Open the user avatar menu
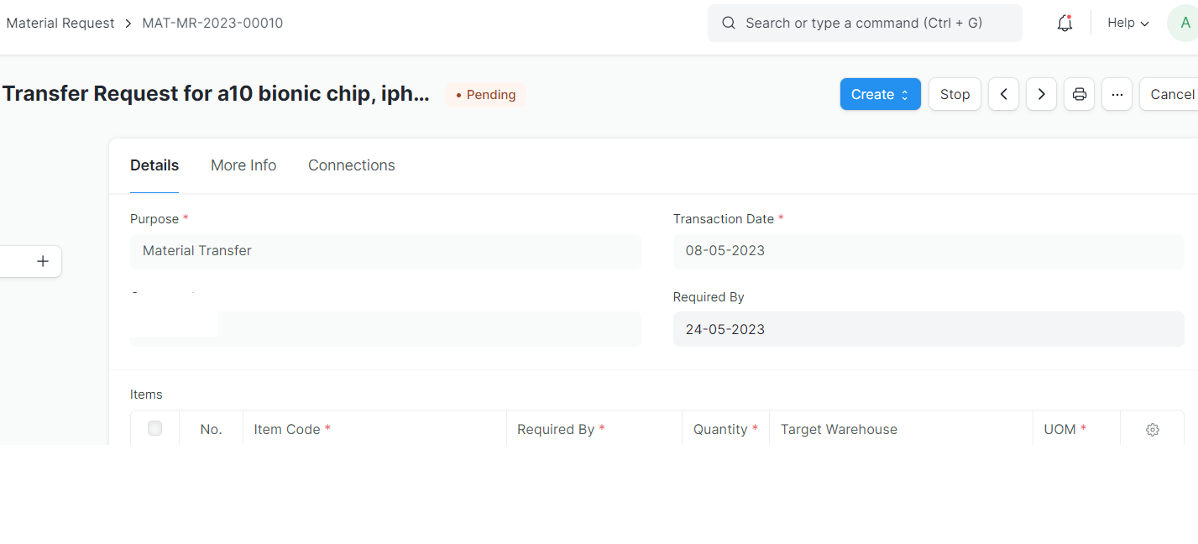This screenshot has width=1198, height=544. click(x=1185, y=23)
